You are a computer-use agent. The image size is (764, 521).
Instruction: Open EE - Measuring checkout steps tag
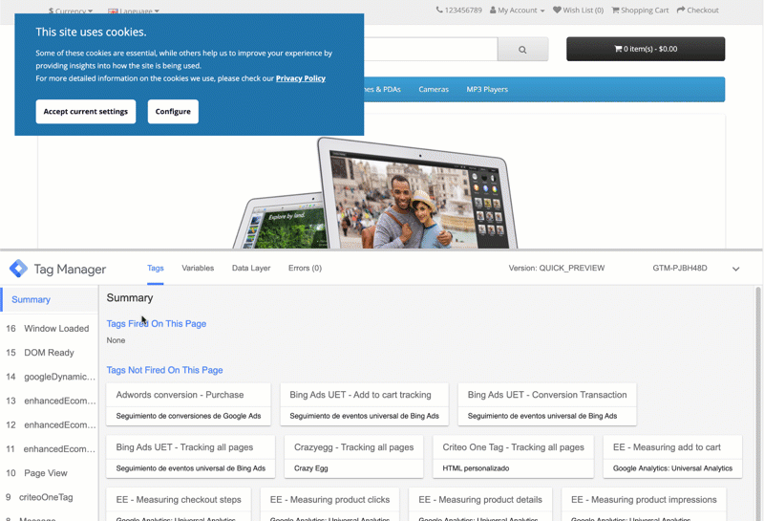[179, 505]
